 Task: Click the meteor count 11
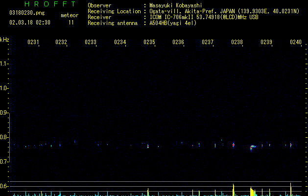pos(71,23)
